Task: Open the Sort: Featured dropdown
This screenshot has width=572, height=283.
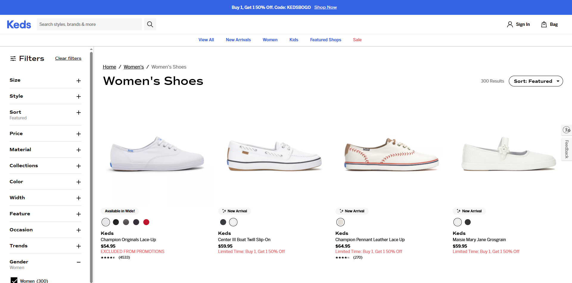Action: click(x=536, y=81)
